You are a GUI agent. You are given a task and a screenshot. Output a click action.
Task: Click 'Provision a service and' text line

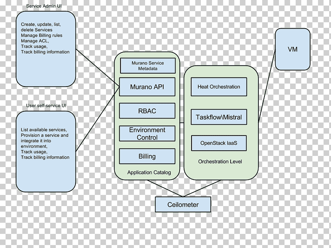coord(45,135)
